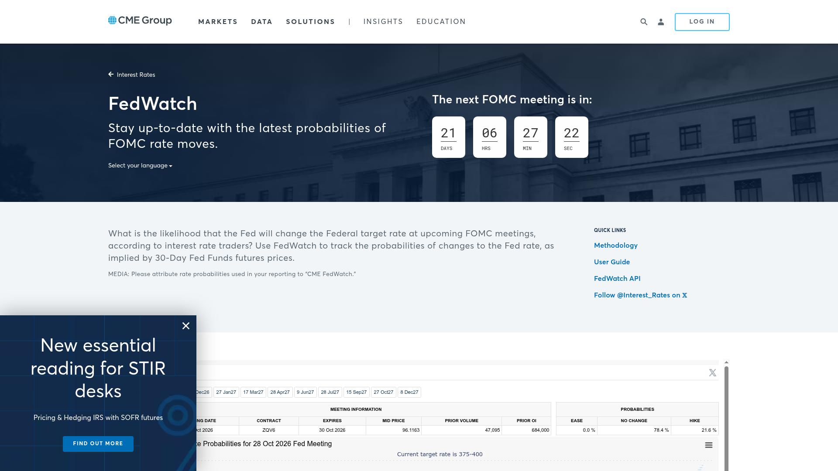This screenshot has height=471, width=838.
Task: Select the 15 Sep27 meeting tab
Action: click(x=357, y=392)
